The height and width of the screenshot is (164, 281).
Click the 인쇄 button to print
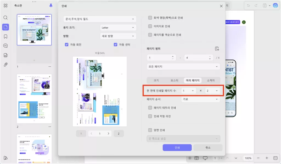point(177,147)
